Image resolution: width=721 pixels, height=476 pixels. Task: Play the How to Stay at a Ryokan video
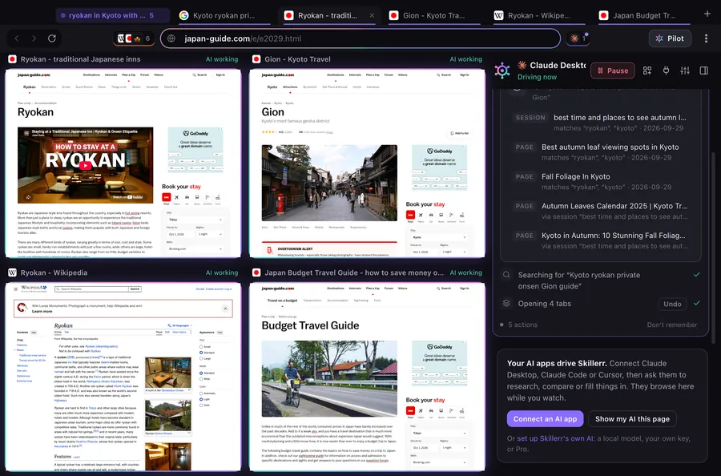[x=86, y=165]
